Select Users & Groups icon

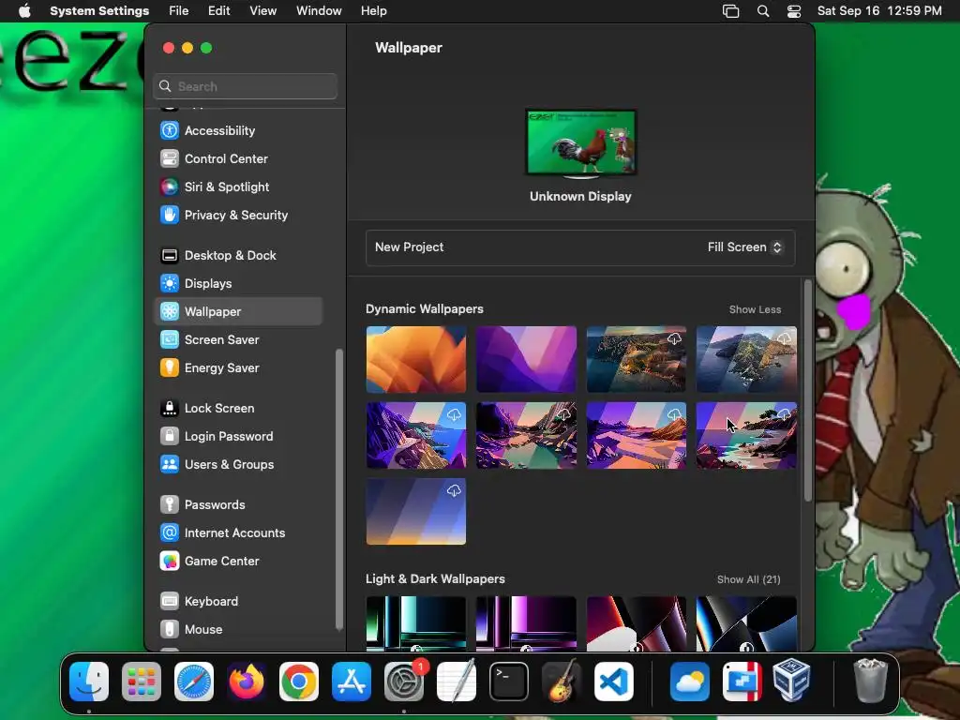click(x=170, y=465)
